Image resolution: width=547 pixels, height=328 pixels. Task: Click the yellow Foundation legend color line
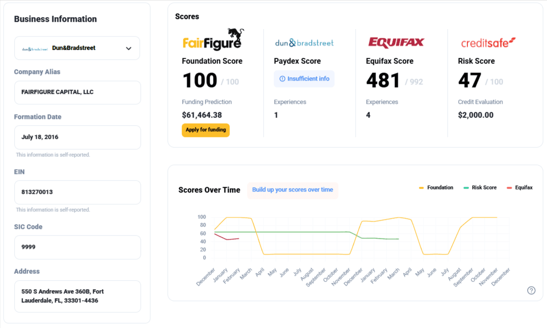tap(421, 188)
